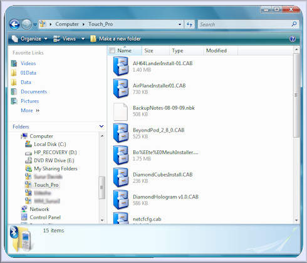Click the Control Panel icon in tree

24,217
